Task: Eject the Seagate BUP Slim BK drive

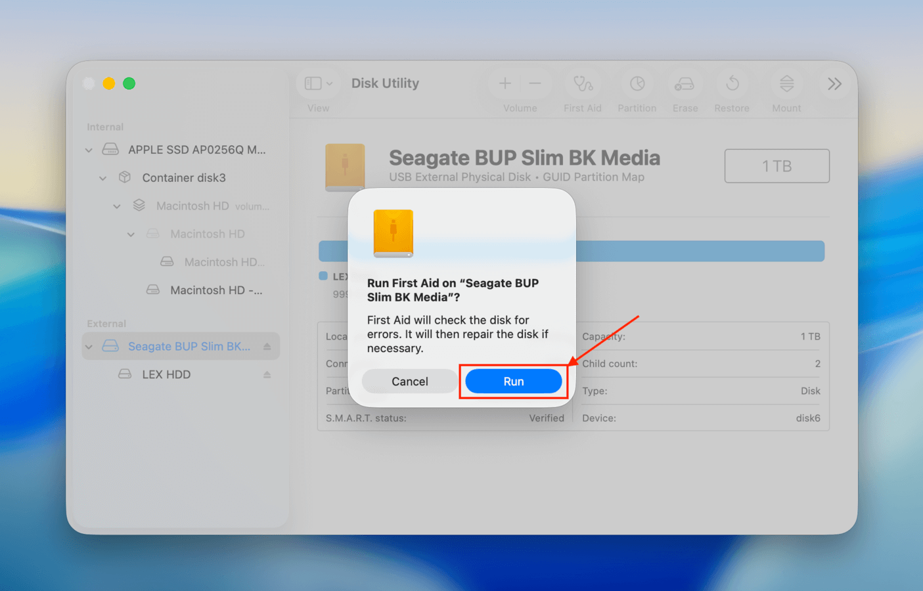Action: 267,346
